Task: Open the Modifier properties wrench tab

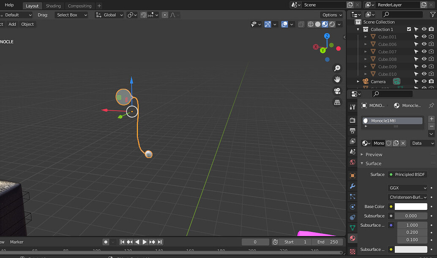Action: tap(352, 186)
